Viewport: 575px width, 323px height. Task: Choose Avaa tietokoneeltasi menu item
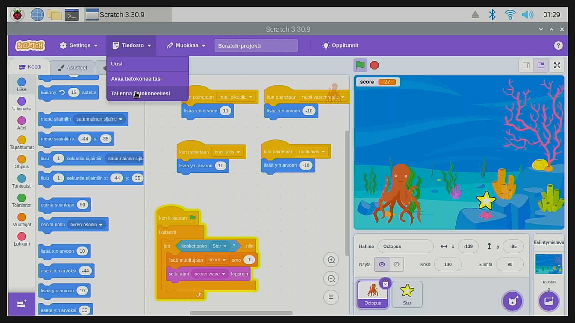pos(147,79)
